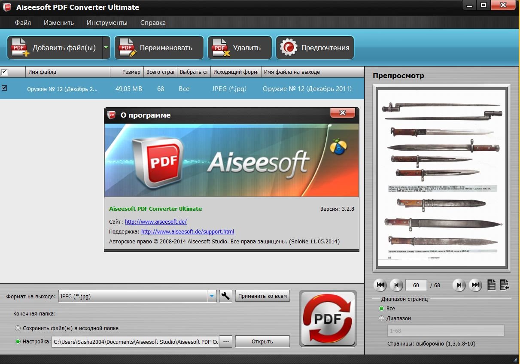Viewport: 520px width, 364px height.
Task: Click the Добавить файл(ы) button
Action: click(55, 48)
